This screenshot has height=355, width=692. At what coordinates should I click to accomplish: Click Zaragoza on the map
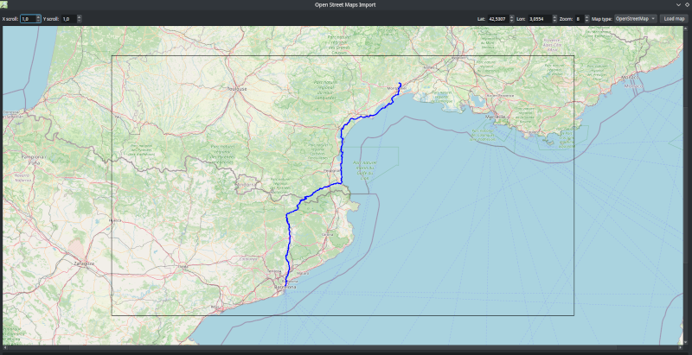(x=84, y=261)
